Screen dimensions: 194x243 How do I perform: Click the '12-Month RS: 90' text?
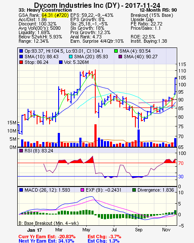click(x=158, y=10)
